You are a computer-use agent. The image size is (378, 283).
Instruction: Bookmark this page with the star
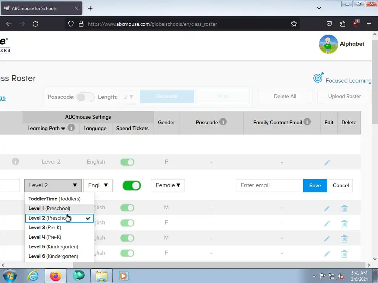pyautogui.click(x=293, y=24)
